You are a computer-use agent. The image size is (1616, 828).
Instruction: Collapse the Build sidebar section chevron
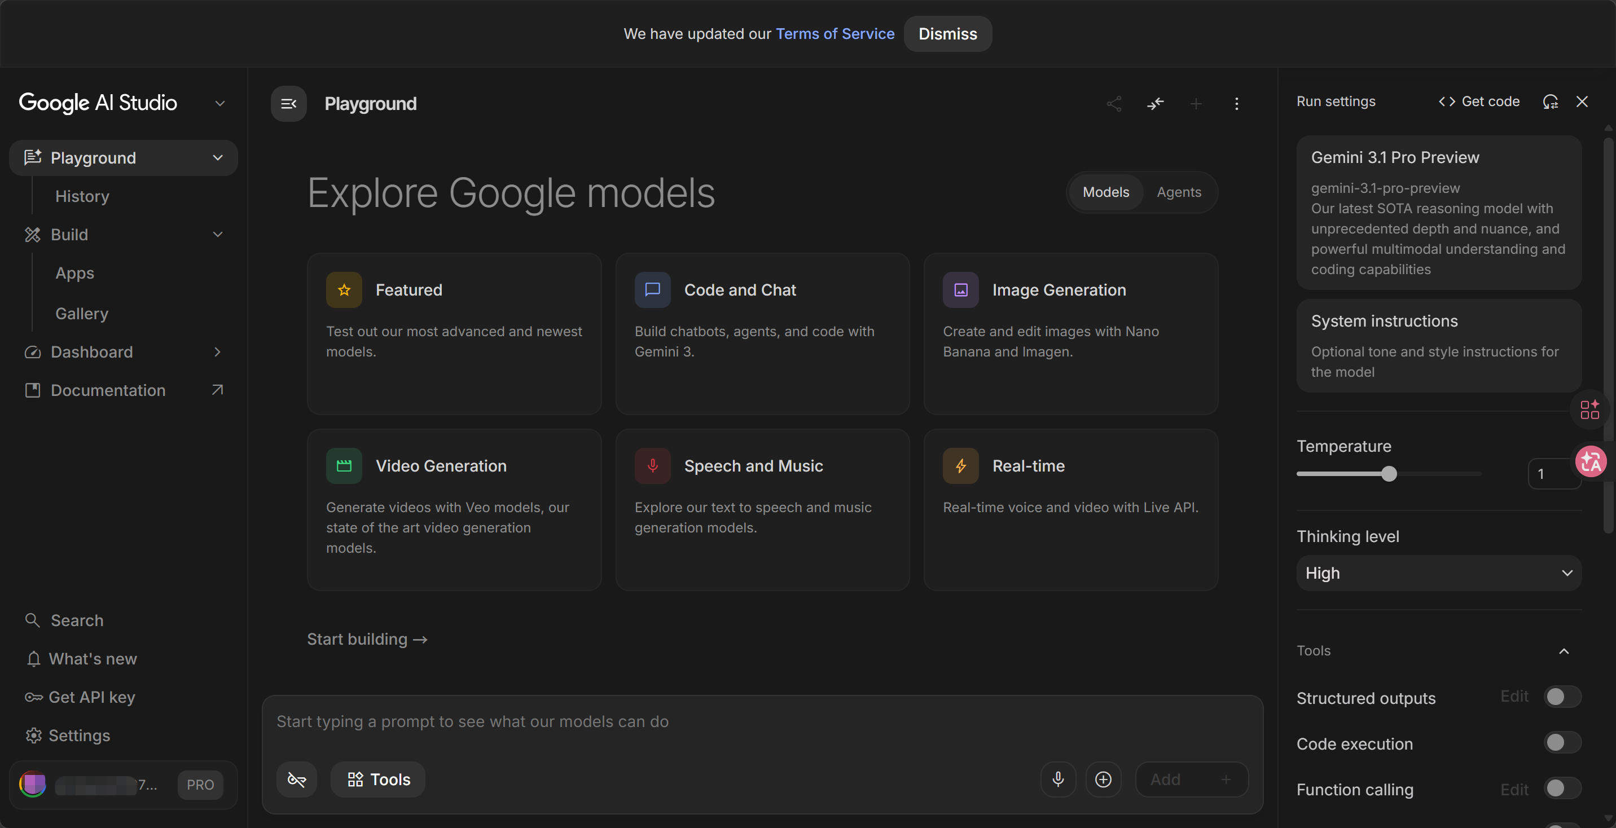click(x=218, y=235)
